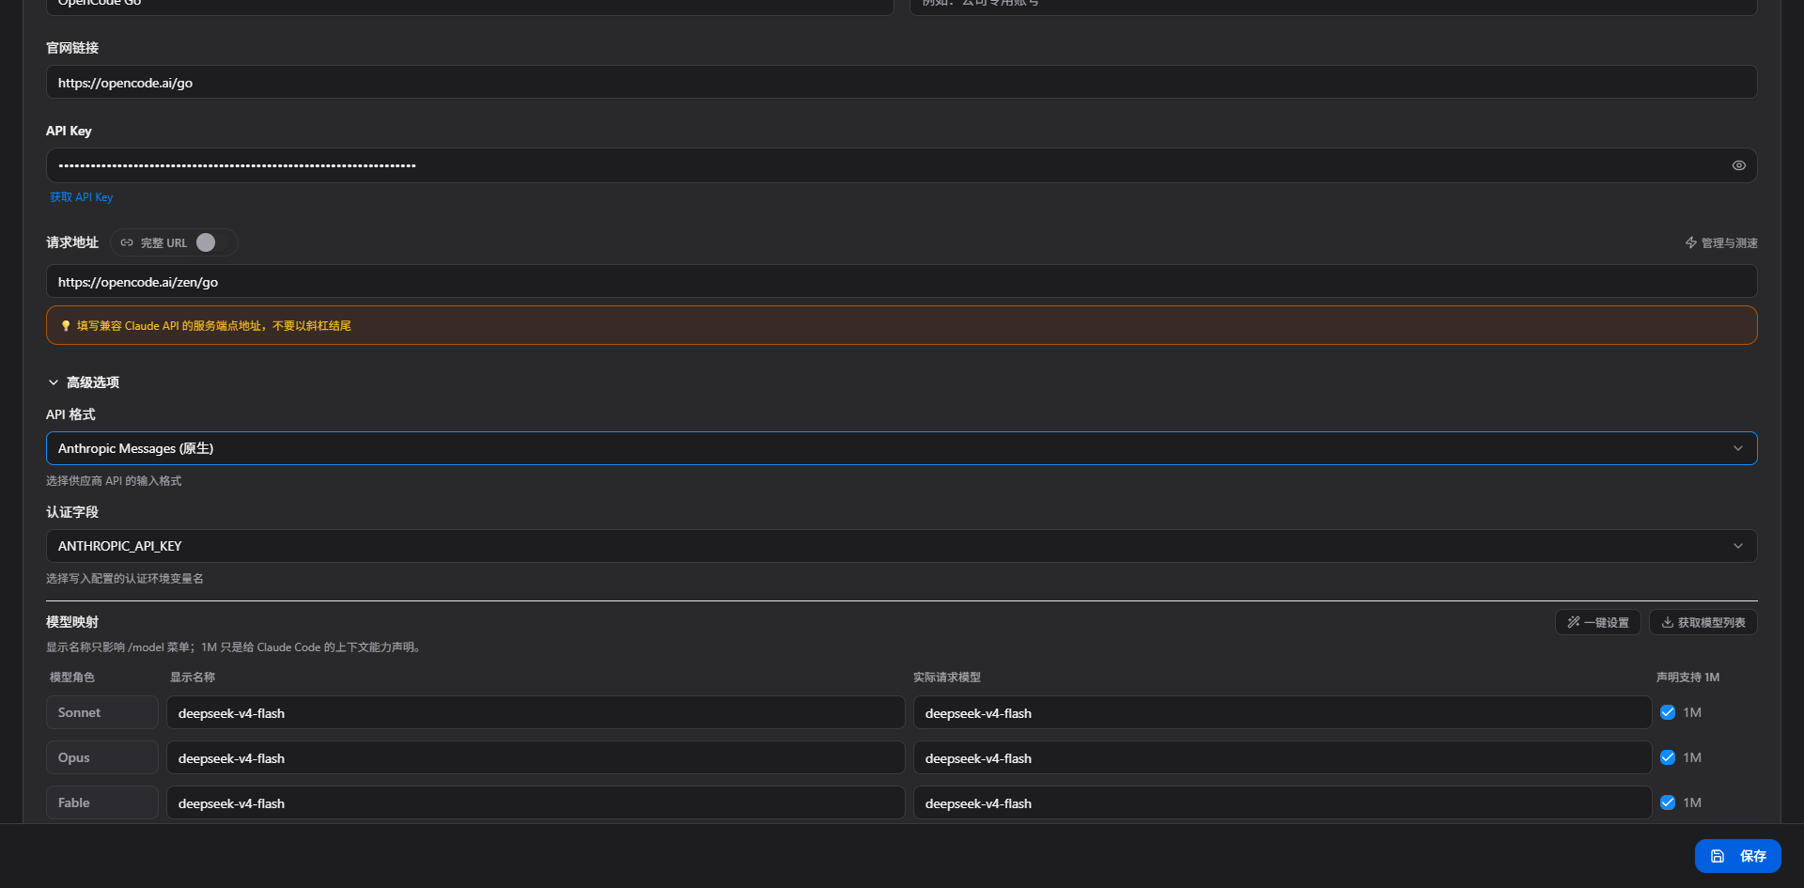1804x888 pixels.
Task: Click the lightning icon for 管理与测速
Action: click(1691, 242)
